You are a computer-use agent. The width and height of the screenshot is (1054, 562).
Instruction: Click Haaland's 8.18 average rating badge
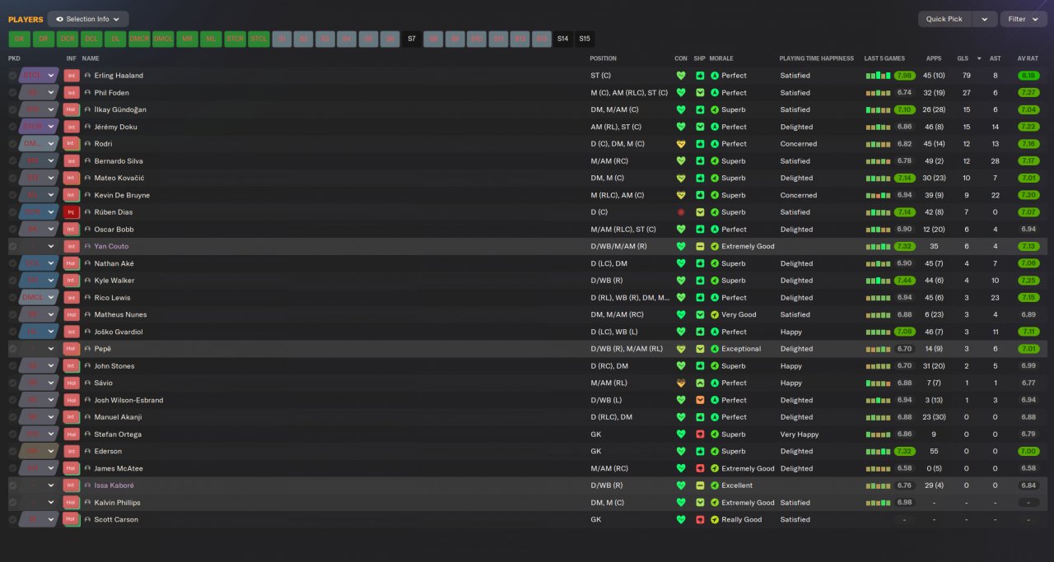coord(1028,76)
